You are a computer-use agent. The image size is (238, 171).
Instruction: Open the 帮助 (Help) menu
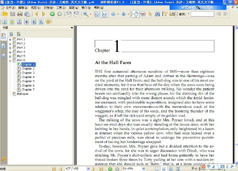(99, 8)
